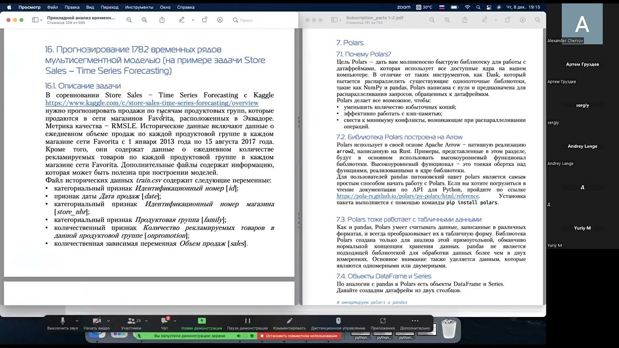Open search in Subscription_parts window
The height and width of the screenshot is (348, 619).
[x=537, y=20]
